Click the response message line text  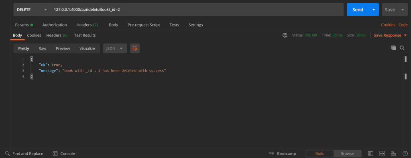(x=102, y=70)
